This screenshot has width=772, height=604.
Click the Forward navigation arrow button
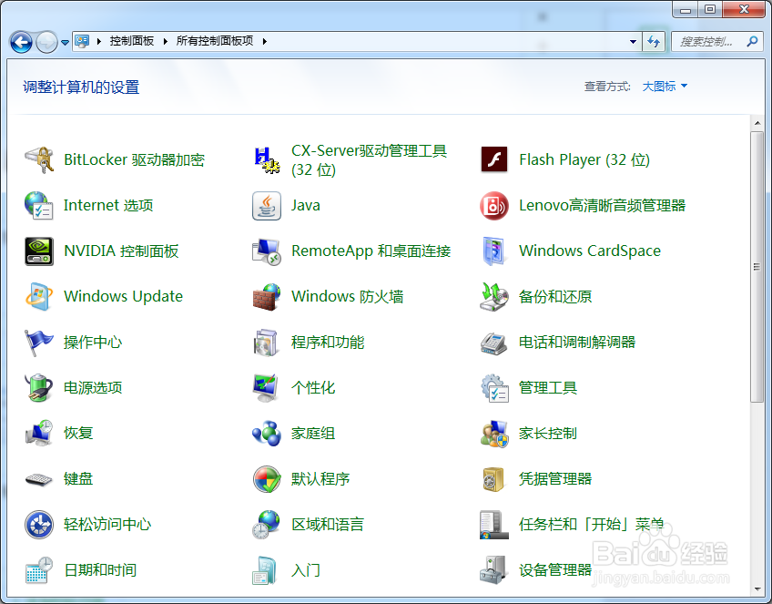click(x=46, y=43)
